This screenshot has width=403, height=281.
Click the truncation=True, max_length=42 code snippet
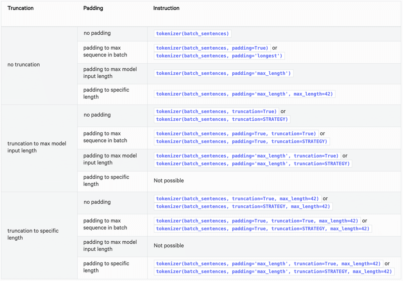click(x=237, y=199)
